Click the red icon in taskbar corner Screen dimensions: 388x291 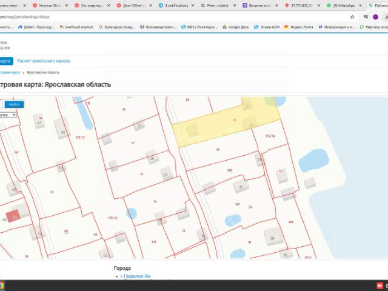(x=380, y=286)
